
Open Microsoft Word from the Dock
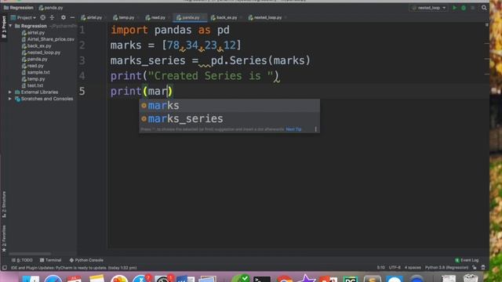(x=185, y=279)
